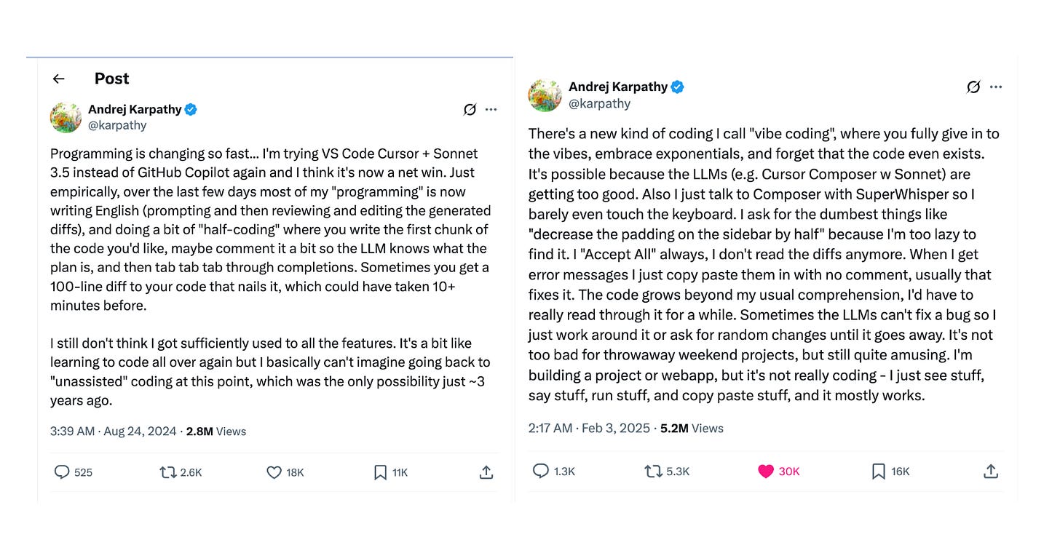
Task: Open the Aug 24, 2024 timestamp link
Action: pyautogui.click(x=140, y=431)
